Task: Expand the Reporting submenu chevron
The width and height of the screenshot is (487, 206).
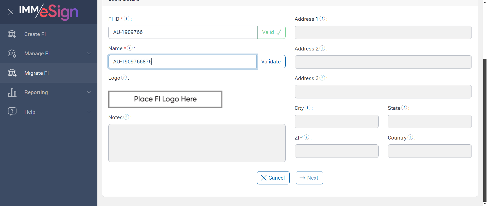Action: 89,92
